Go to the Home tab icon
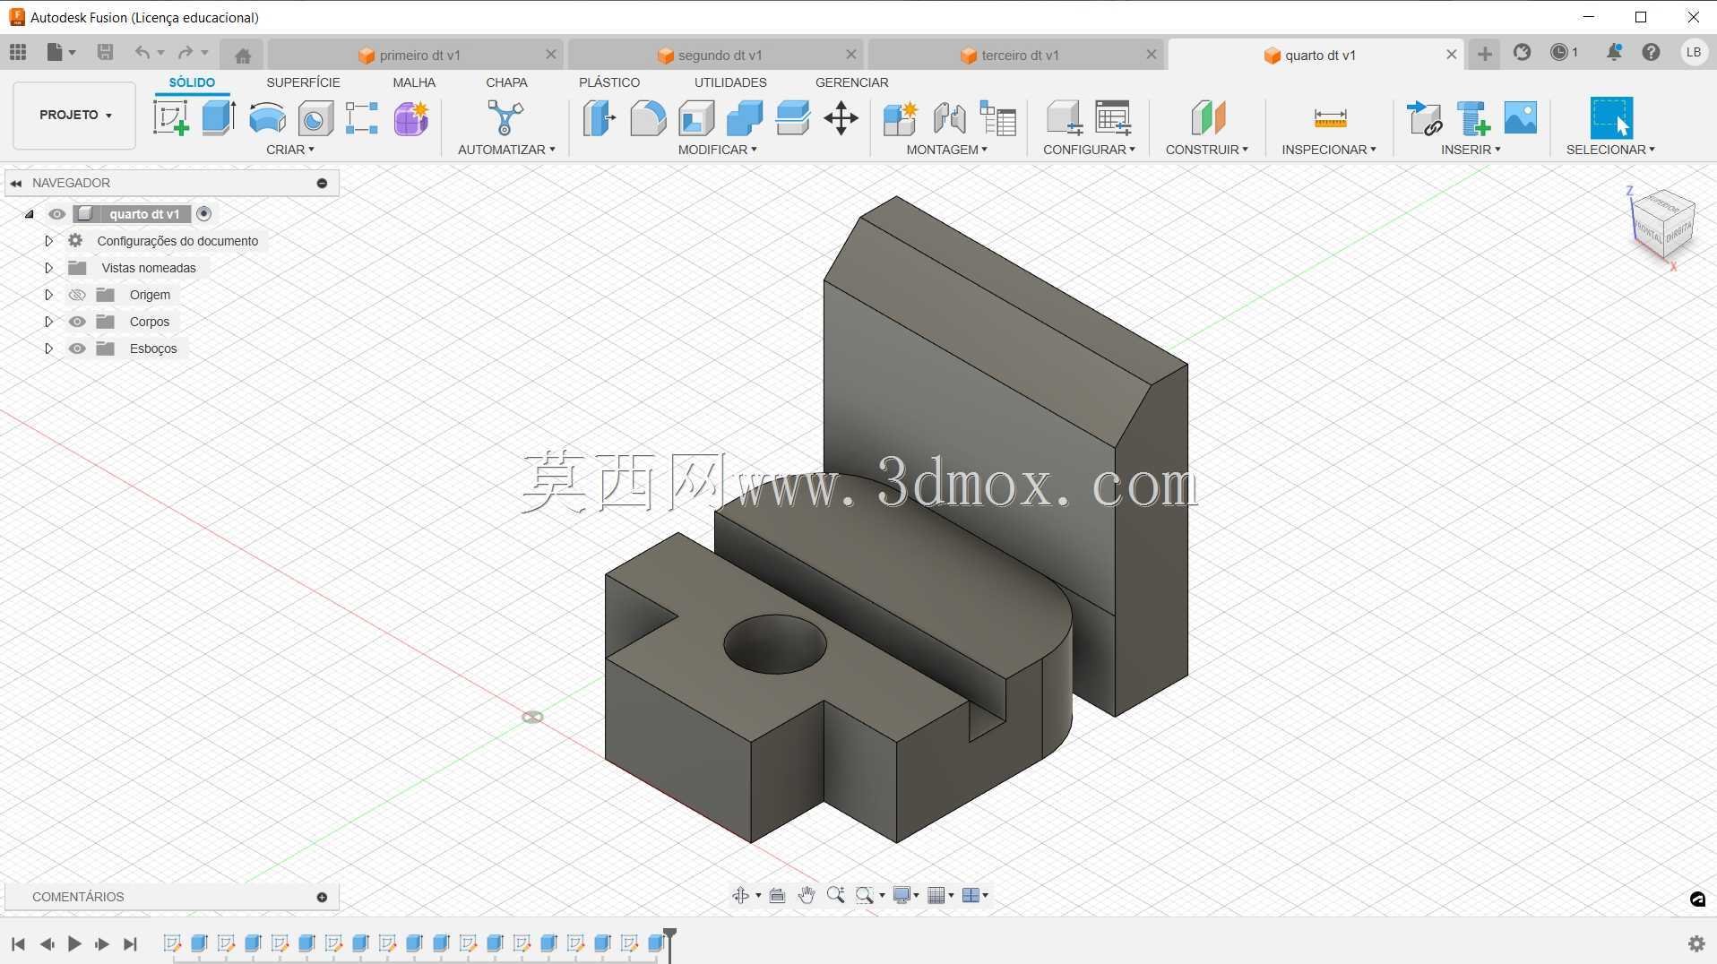This screenshot has height=964, width=1717. point(242,56)
